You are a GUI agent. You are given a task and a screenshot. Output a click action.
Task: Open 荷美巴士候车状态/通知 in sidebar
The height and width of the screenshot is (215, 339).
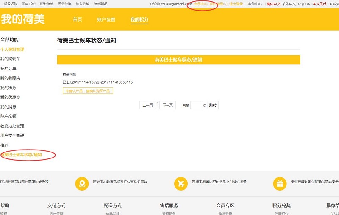pos(21,155)
